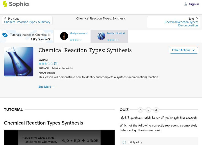This screenshot has width=202, height=145.
Task: Click quiz step 2 progress marker
Action: 148,110
